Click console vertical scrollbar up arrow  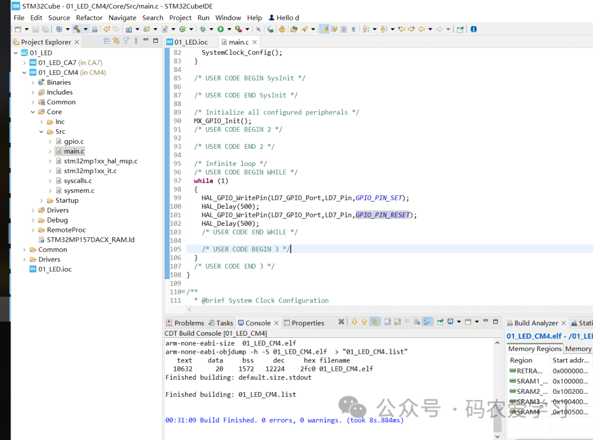click(497, 342)
